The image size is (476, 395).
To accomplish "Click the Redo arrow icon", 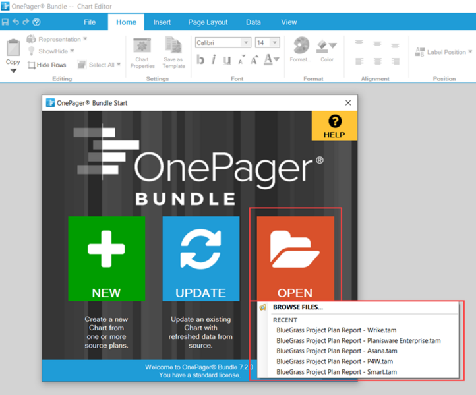I will 26,22.
